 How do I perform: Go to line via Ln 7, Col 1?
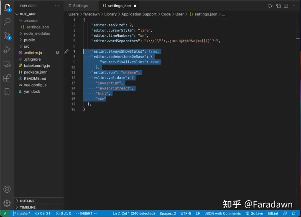(134, 213)
